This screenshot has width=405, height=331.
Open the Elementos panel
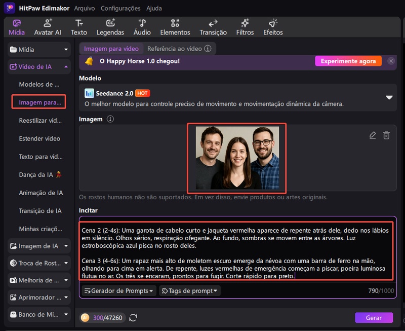pos(175,28)
